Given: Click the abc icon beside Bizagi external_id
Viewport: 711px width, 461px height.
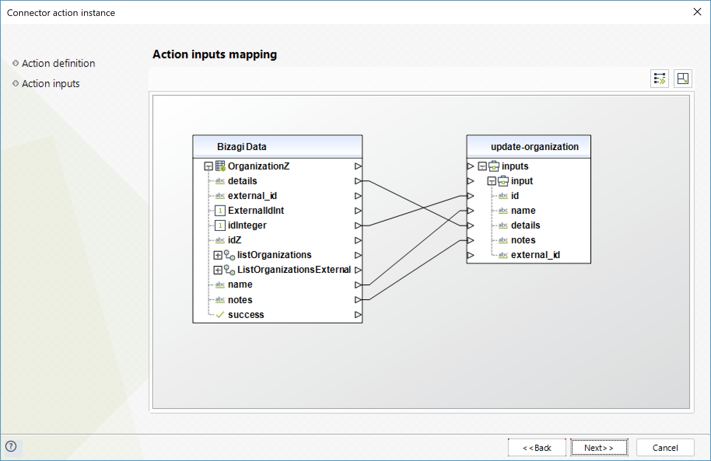Looking at the screenshot, I should 220,196.
